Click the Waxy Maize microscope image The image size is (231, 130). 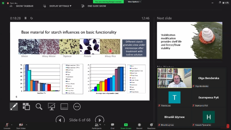click(49, 47)
